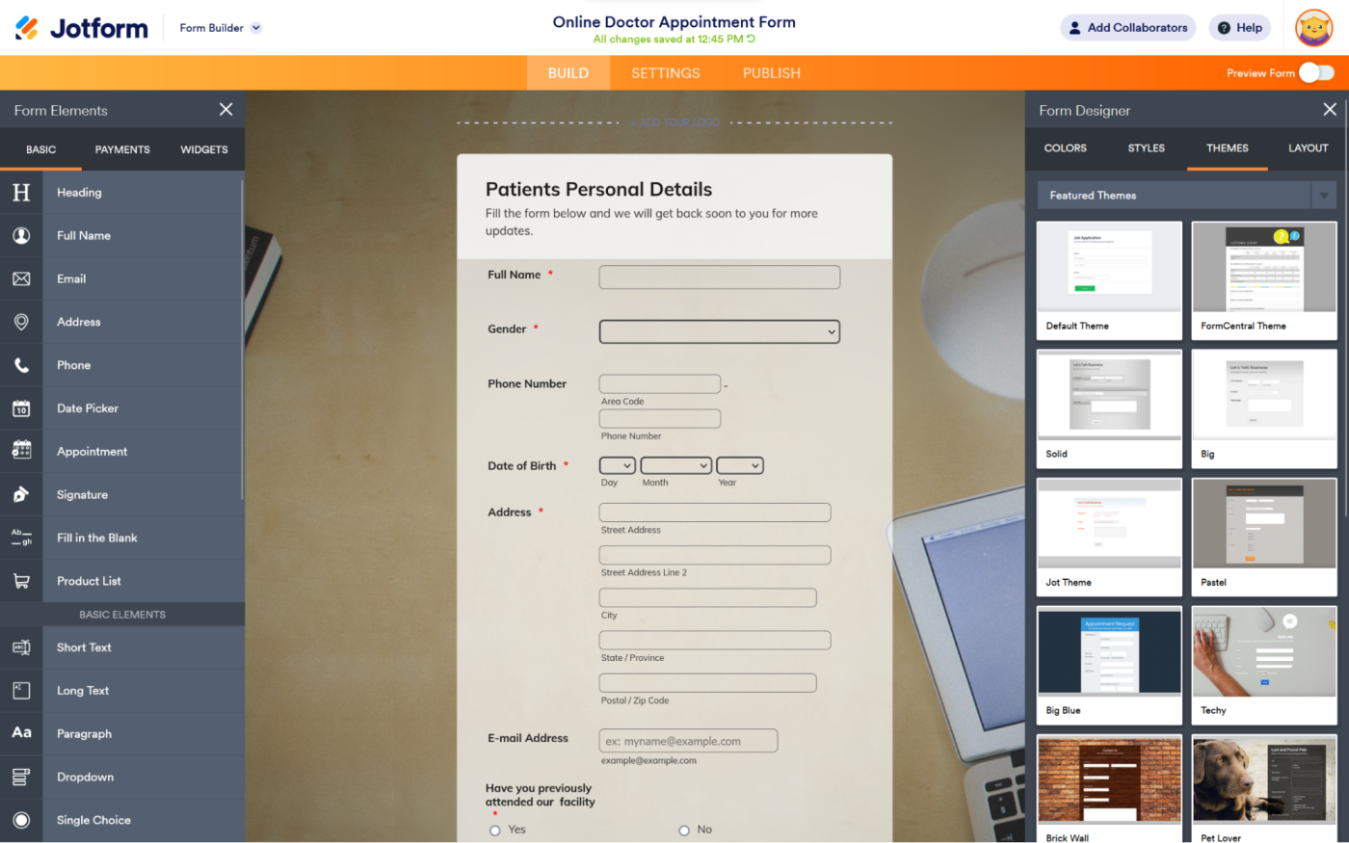Click the Heading element icon

click(x=21, y=193)
